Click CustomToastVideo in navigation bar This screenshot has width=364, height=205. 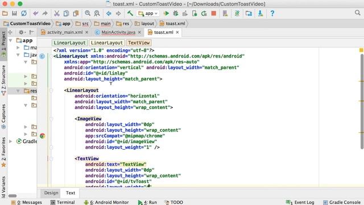27,23
